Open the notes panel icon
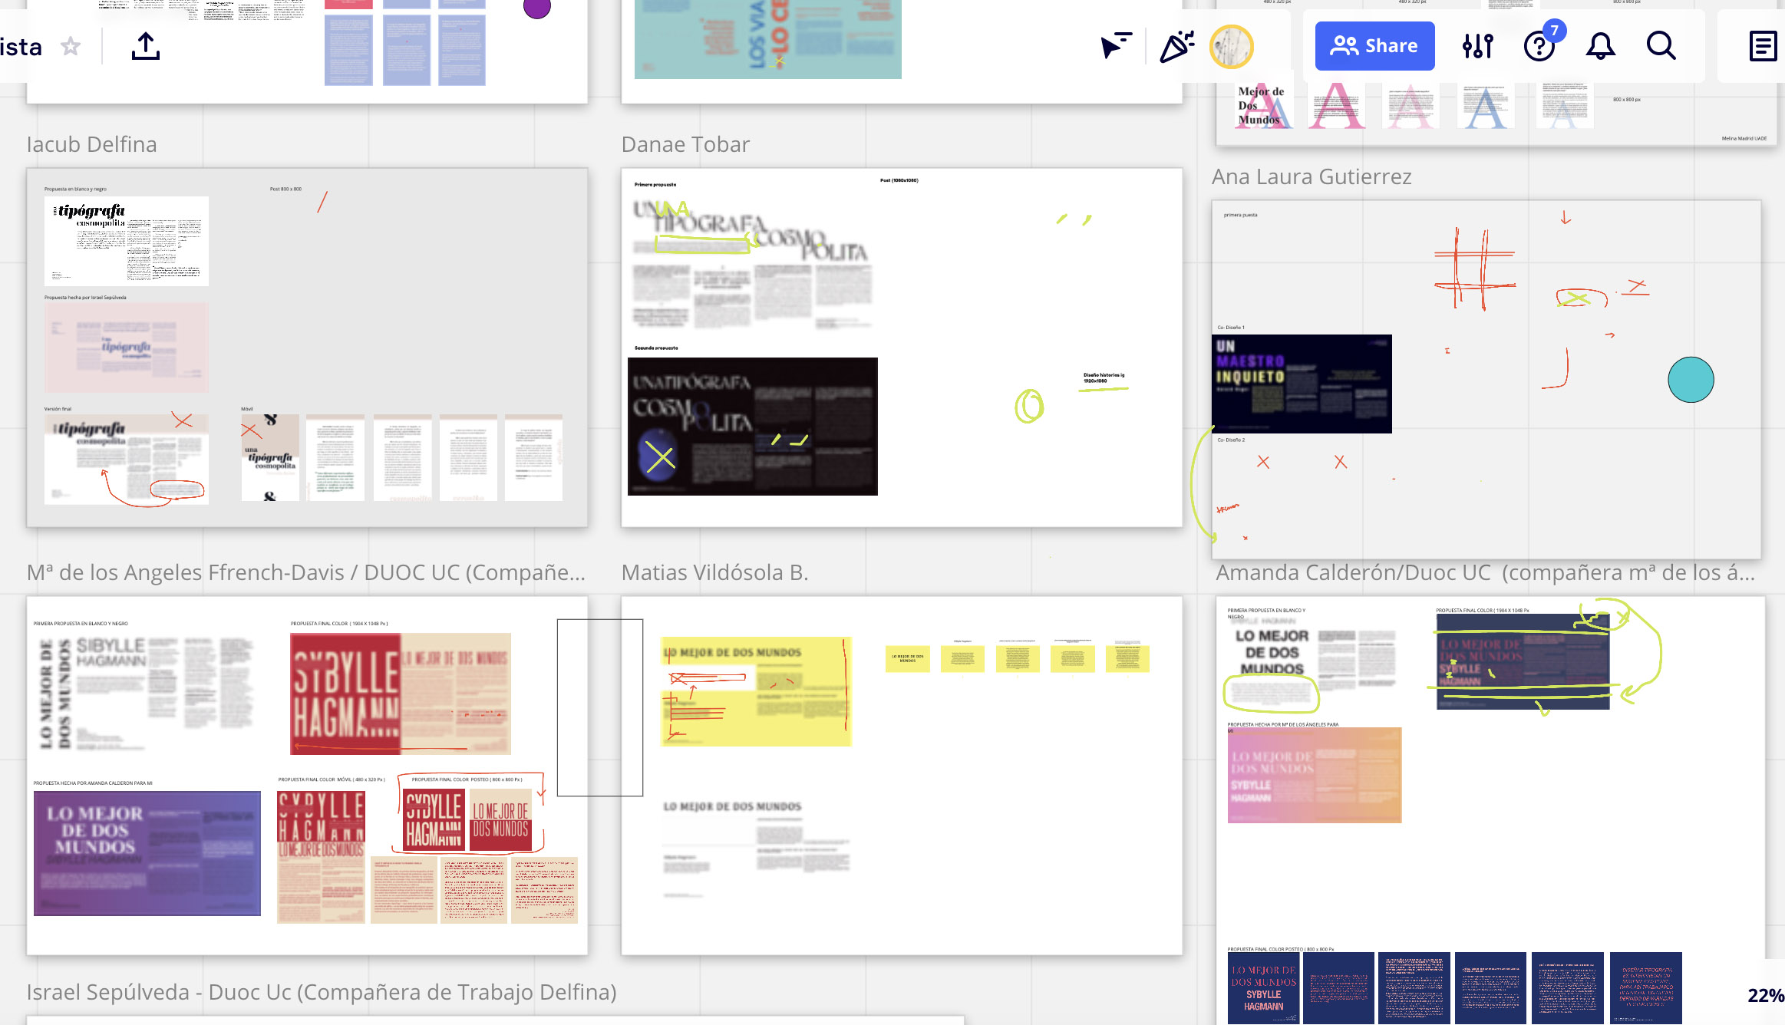This screenshot has width=1785, height=1025. (1763, 46)
